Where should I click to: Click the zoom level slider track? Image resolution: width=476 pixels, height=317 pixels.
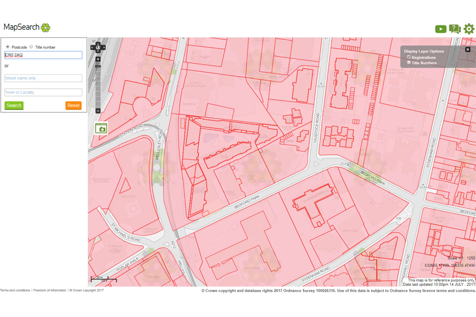98,87
